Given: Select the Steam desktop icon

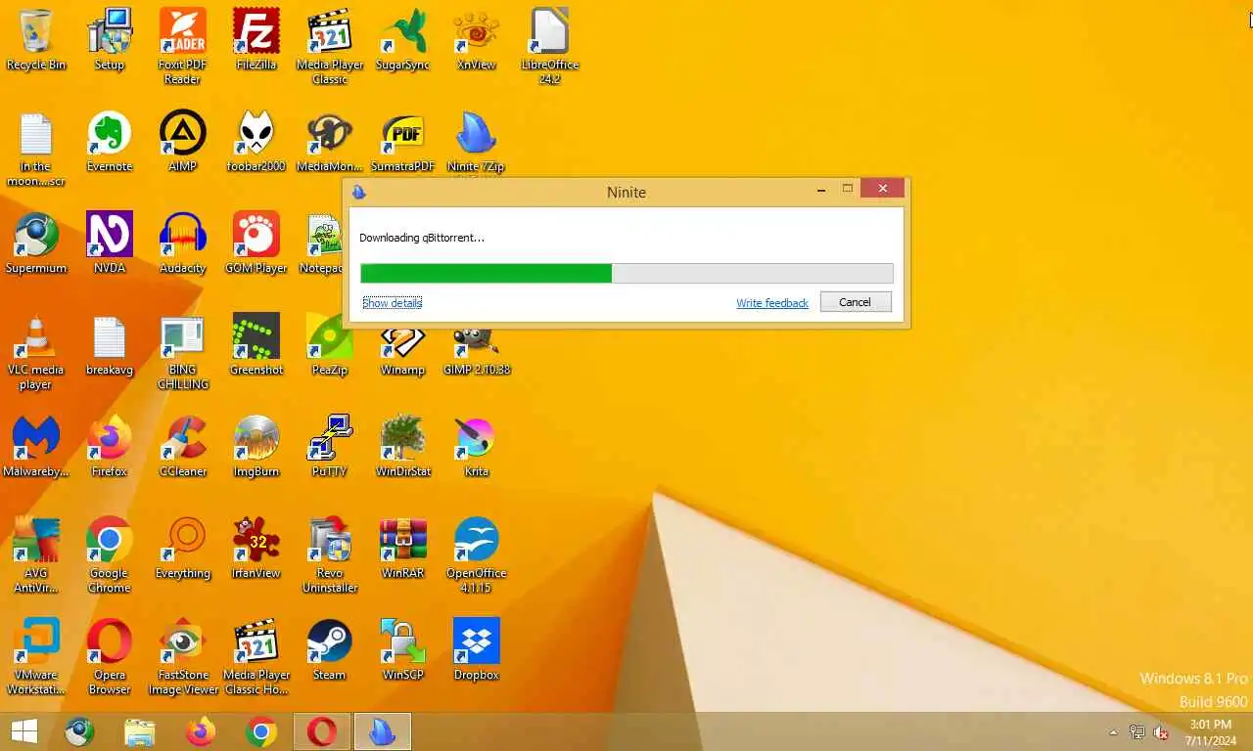Looking at the screenshot, I should pos(330,650).
